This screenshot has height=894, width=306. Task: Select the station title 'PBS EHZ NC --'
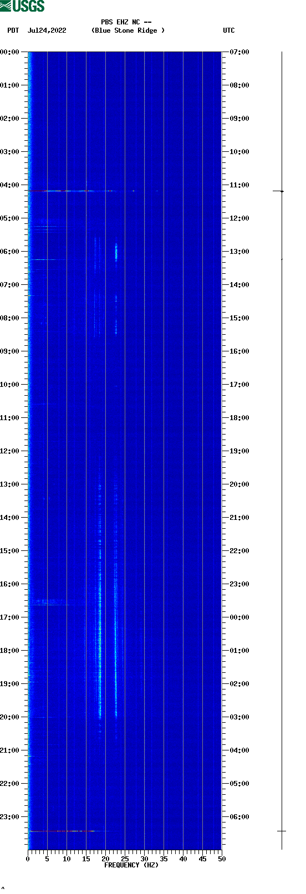(x=126, y=22)
